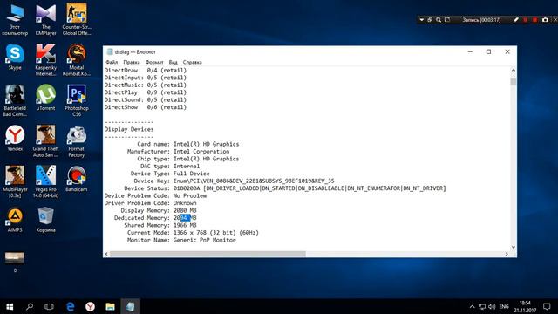The width and height of the screenshot is (558, 314).
Task: Select the Bandicam desktop icon
Action: 77,179
